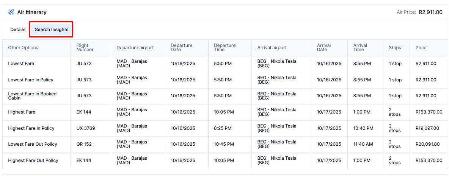
Task: Select the Highest Fare In Policy row label
Action: point(31,128)
